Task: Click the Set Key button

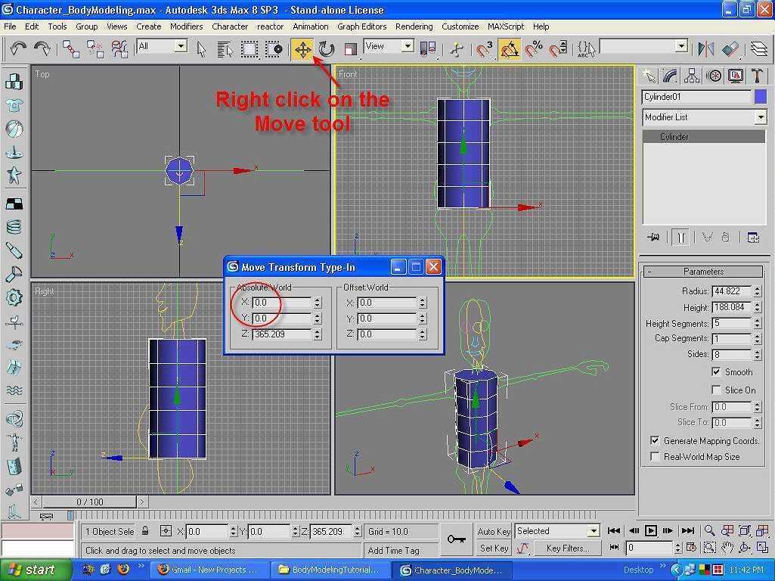Action: tap(493, 548)
